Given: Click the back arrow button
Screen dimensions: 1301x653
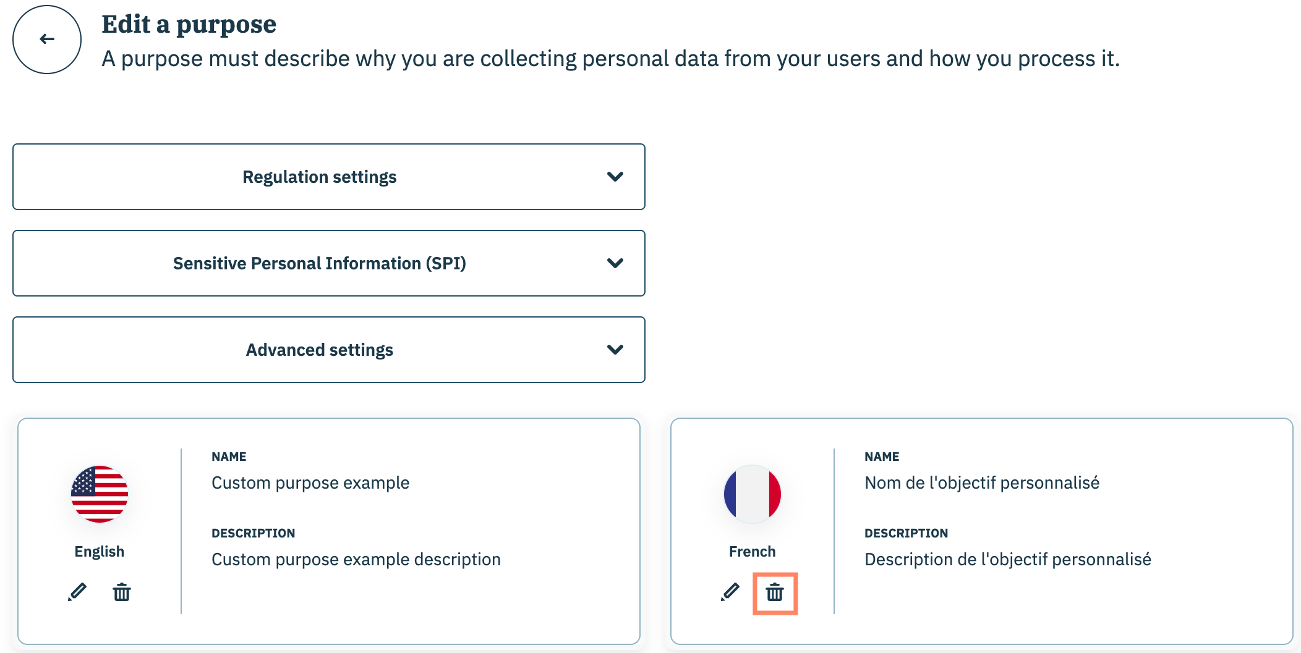Looking at the screenshot, I should click(47, 40).
